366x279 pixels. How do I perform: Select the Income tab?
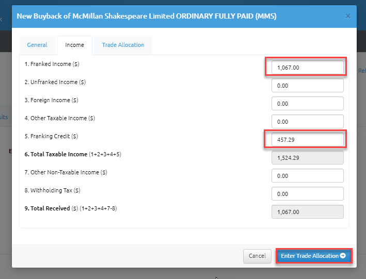[74, 45]
